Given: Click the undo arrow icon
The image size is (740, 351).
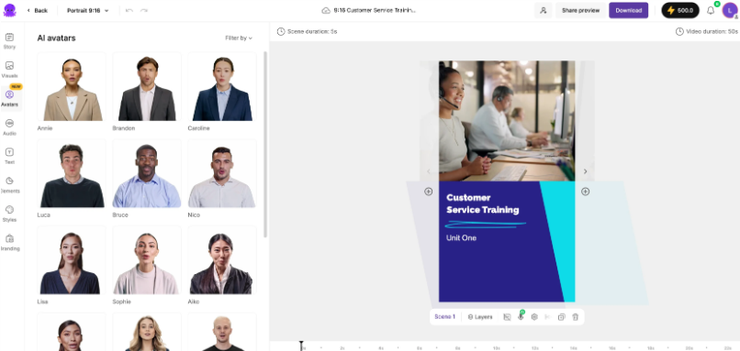Looking at the screenshot, I should point(129,10).
